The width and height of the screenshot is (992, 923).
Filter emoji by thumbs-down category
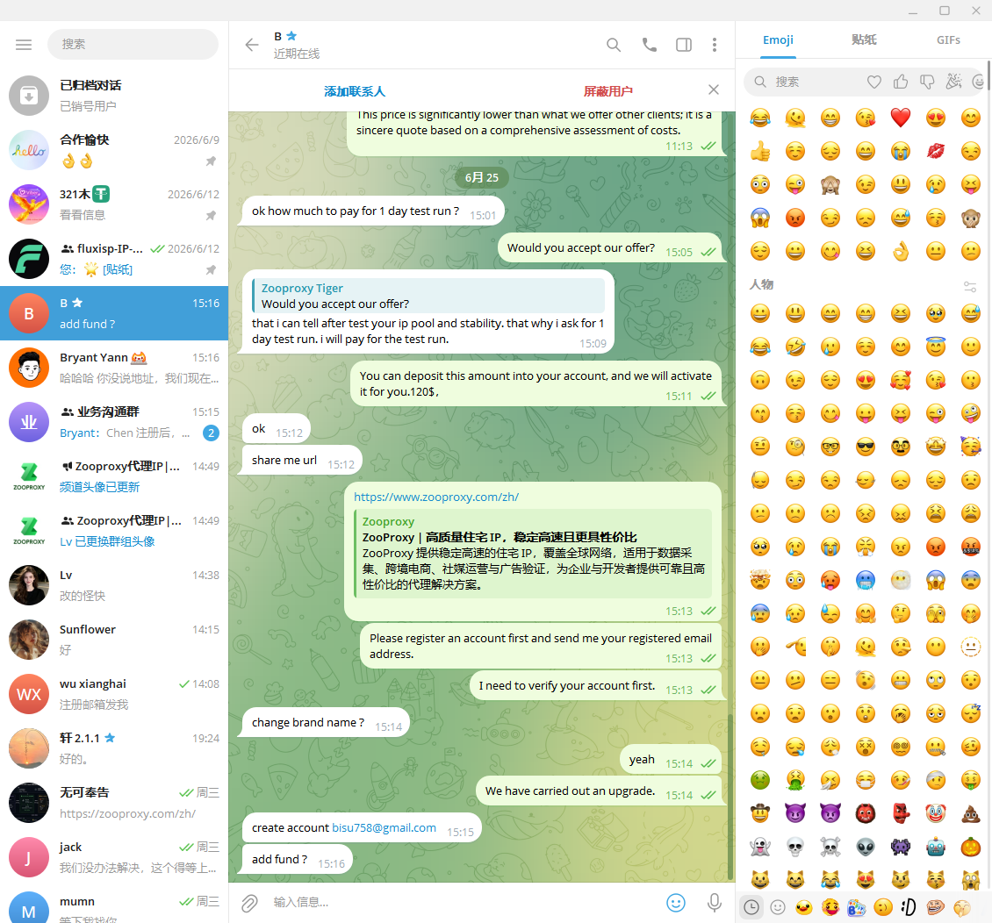pos(927,82)
